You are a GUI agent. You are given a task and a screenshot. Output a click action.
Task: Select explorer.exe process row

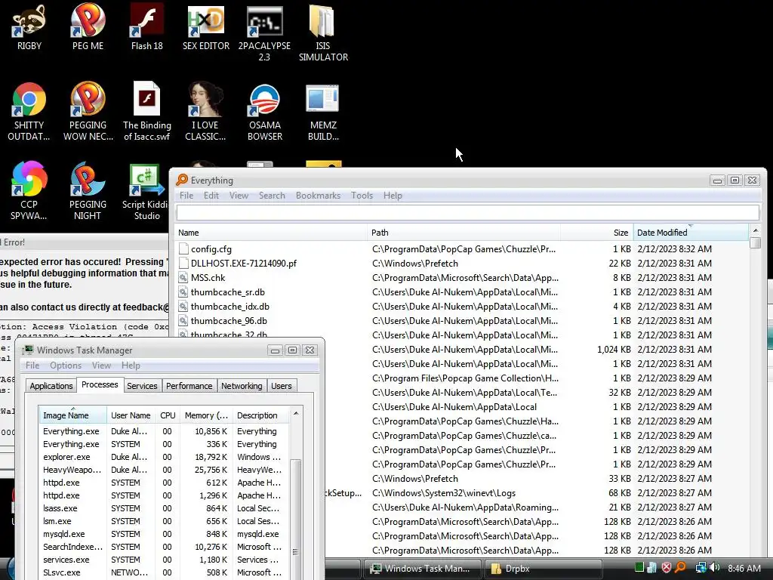[164, 457]
